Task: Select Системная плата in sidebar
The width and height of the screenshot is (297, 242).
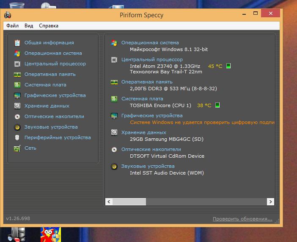Action: 45,85
